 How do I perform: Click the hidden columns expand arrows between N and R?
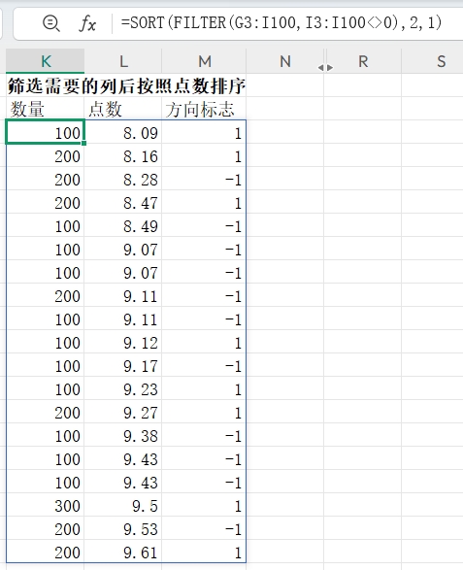[x=325, y=68]
